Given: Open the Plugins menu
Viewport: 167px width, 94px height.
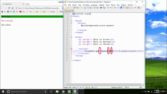Looking at the screenshot, I should [x=123, y=5].
